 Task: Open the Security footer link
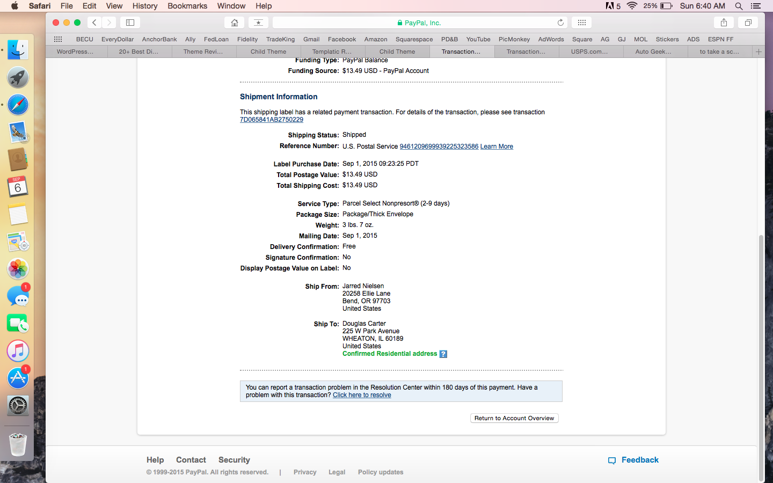click(x=234, y=460)
